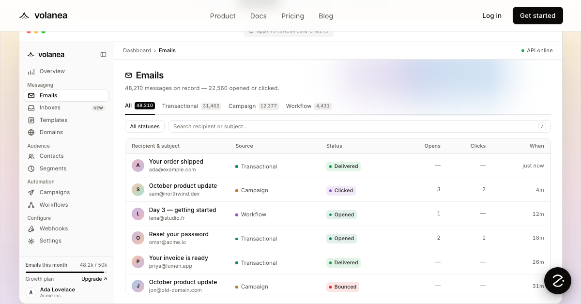The height and width of the screenshot is (304, 581).
Task: Open Webhooks via its webhook icon
Action: [x=31, y=228]
